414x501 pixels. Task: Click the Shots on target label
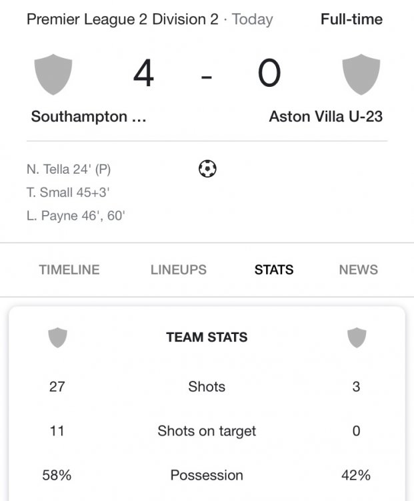coord(207,432)
